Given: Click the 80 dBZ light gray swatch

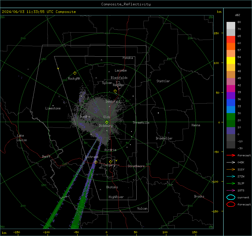Looking at the screenshot, I should (231, 25).
